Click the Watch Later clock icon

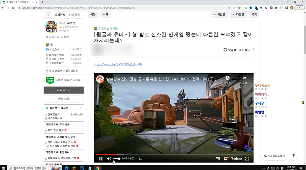227,78
